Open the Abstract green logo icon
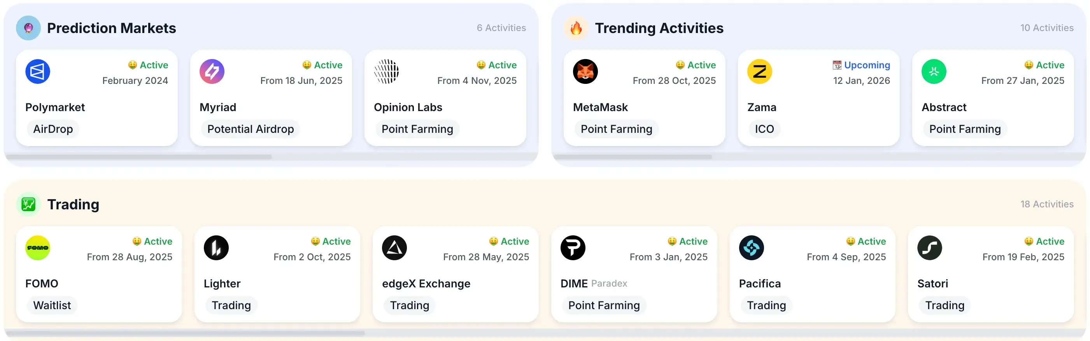 [934, 71]
